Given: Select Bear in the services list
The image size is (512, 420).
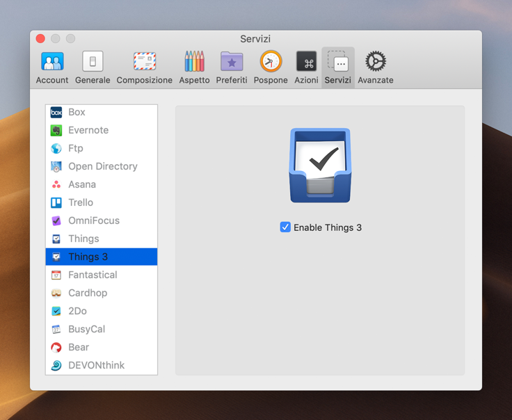Looking at the screenshot, I should (x=102, y=347).
